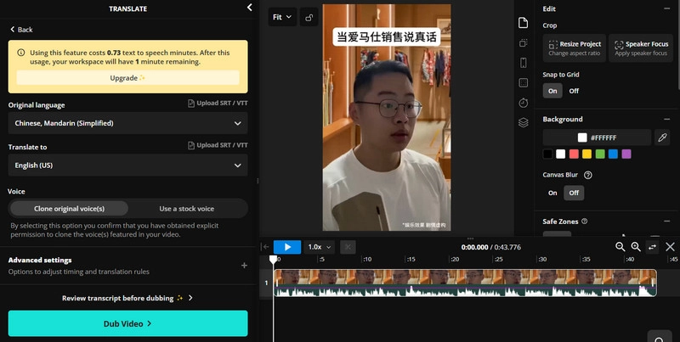This screenshot has height=342, width=680.
Task: Open Review transcript before dubbing
Action: 127,298
